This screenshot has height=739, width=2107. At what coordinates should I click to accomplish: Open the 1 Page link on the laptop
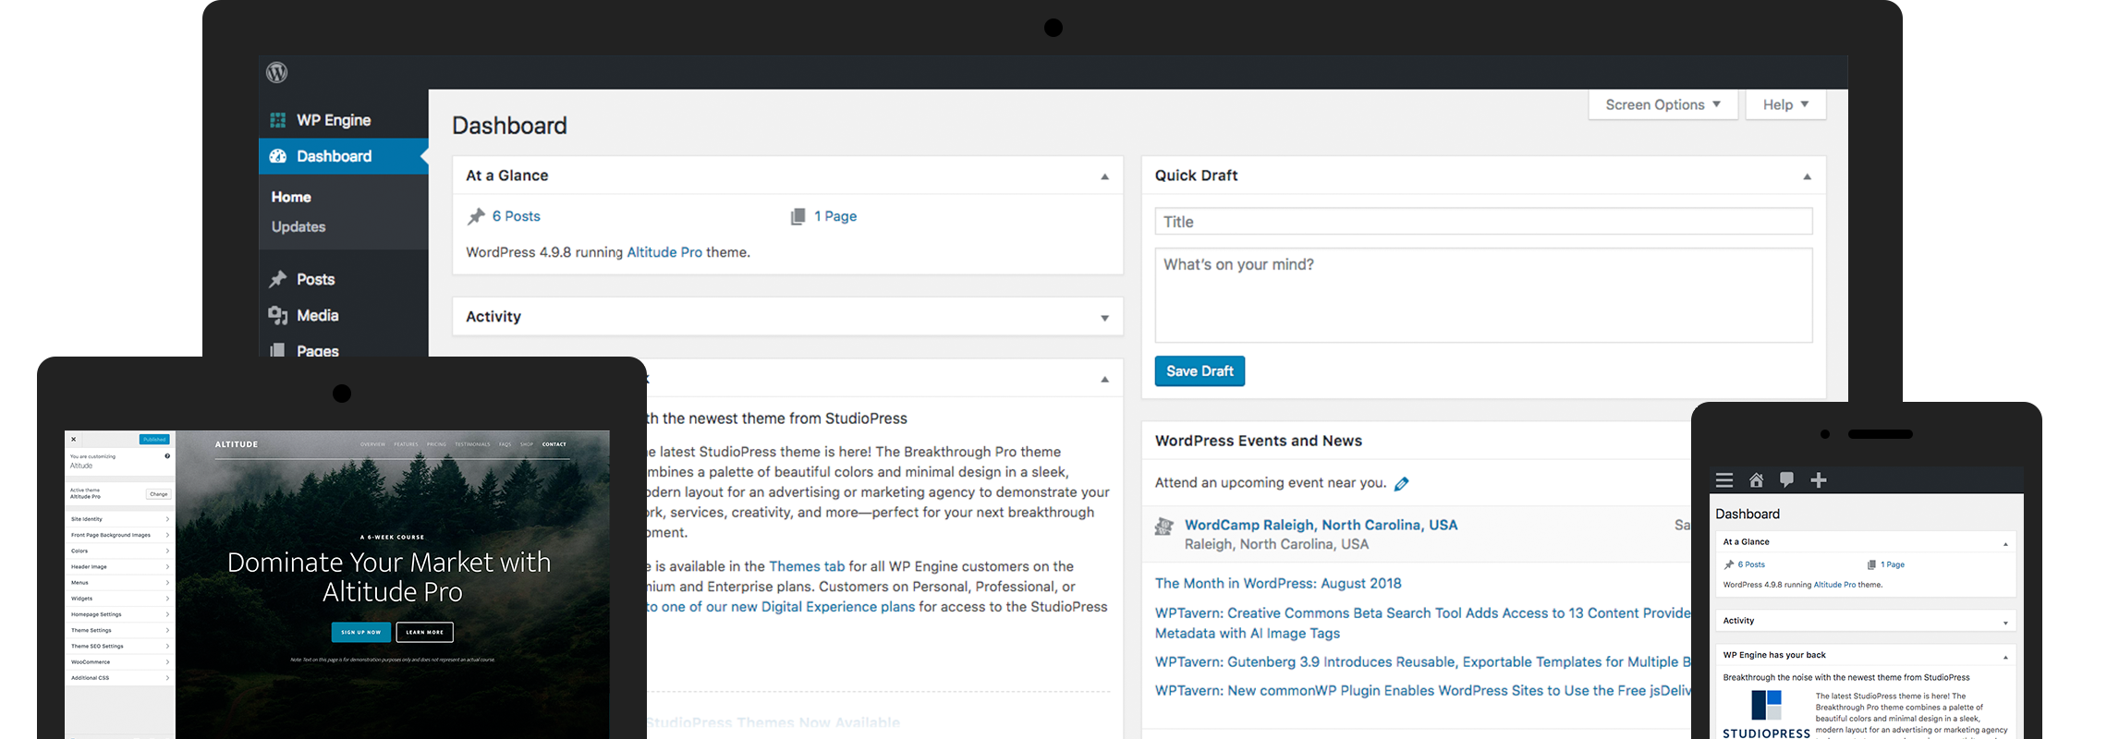click(x=835, y=216)
